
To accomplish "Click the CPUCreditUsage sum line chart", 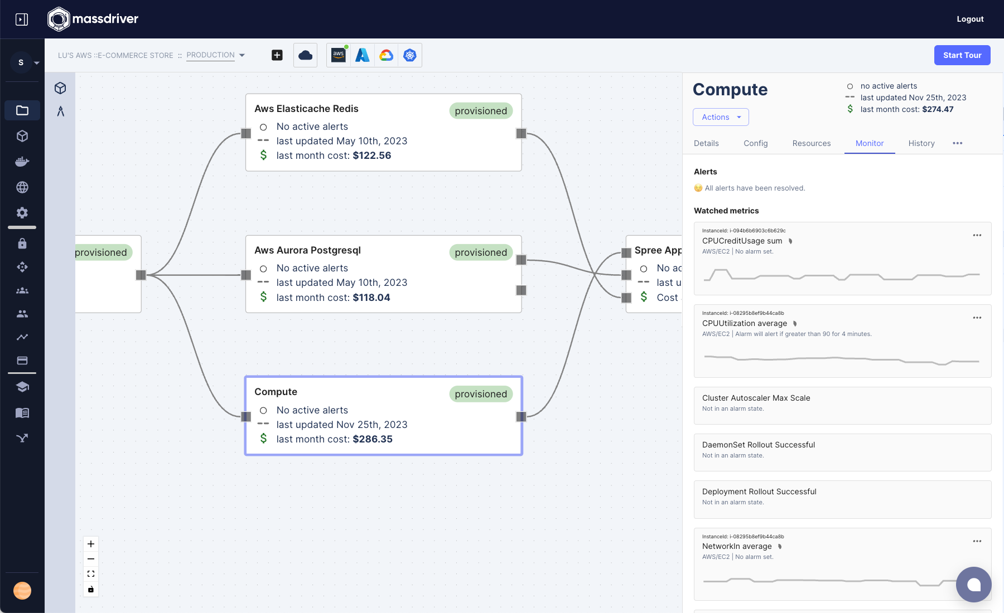I will [842, 275].
